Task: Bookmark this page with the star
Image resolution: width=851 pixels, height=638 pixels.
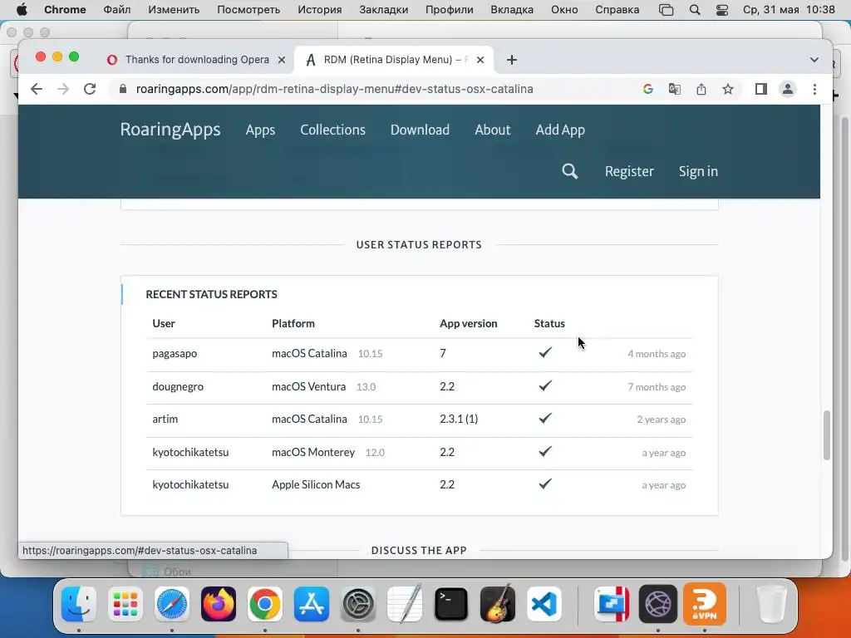Action: (x=728, y=89)
